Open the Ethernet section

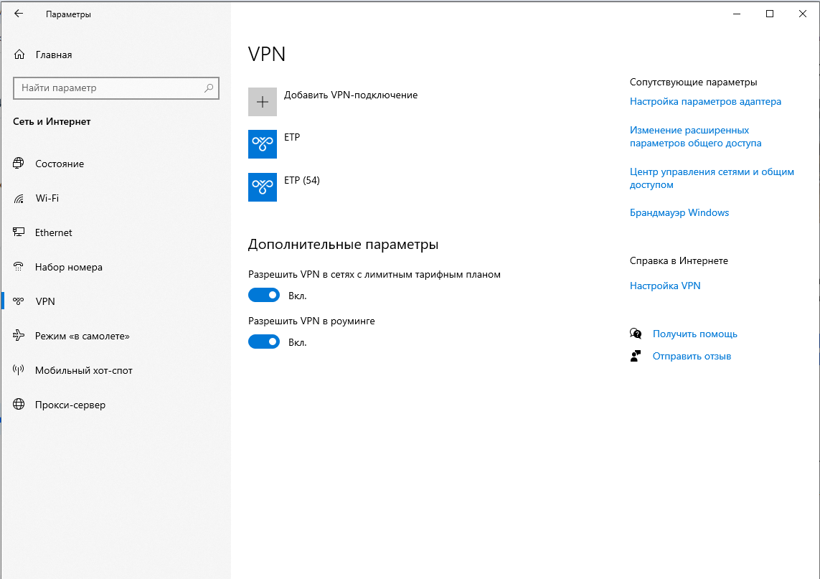[x=53, y=232]
